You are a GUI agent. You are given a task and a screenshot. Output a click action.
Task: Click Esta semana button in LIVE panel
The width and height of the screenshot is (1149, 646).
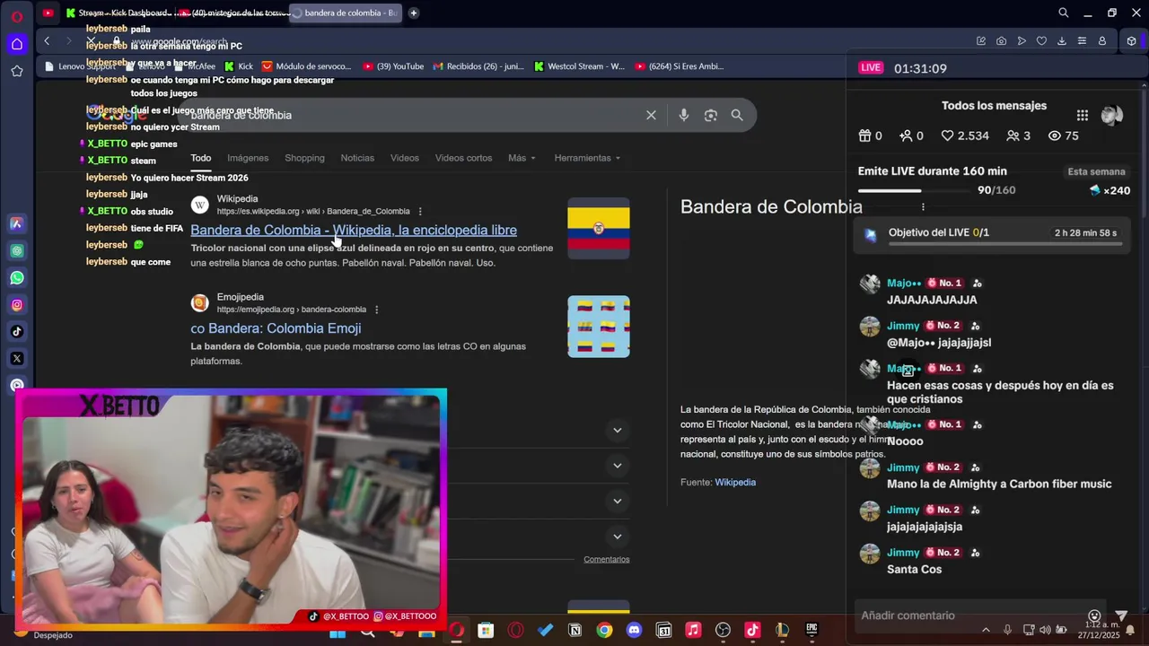point(1096,171)
